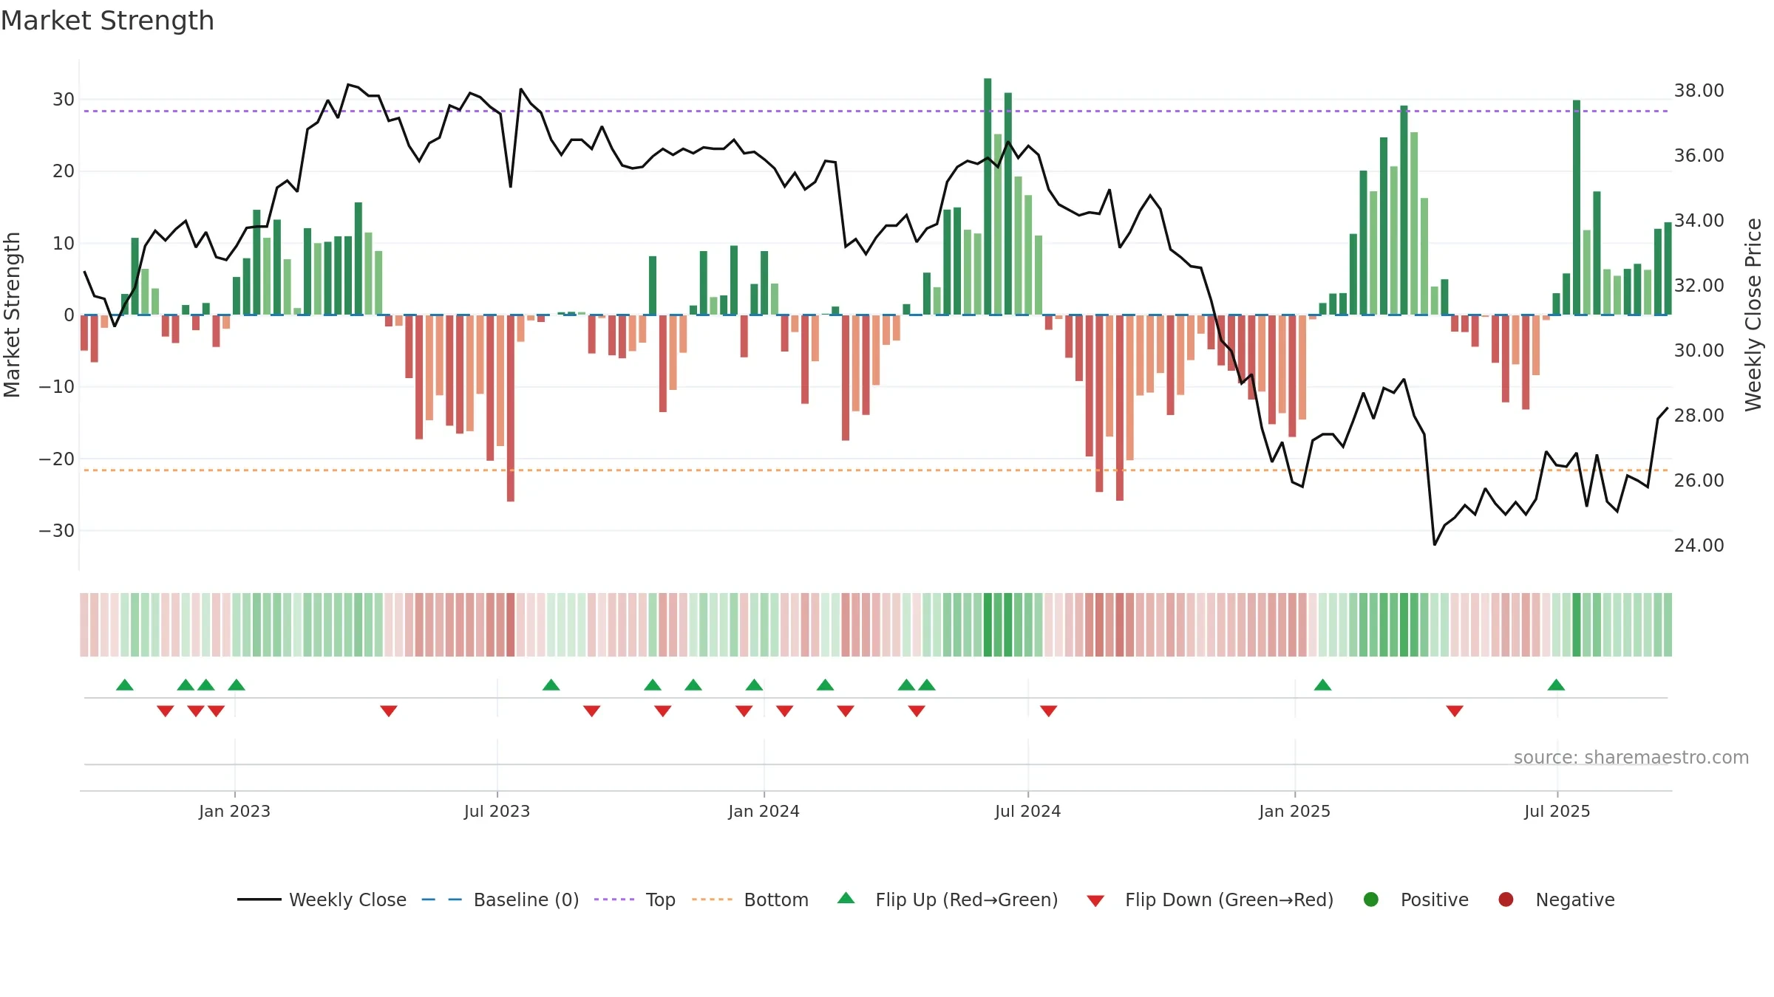Click the green triangle icon in legend

pyautogui.click(x=846, y=898)
